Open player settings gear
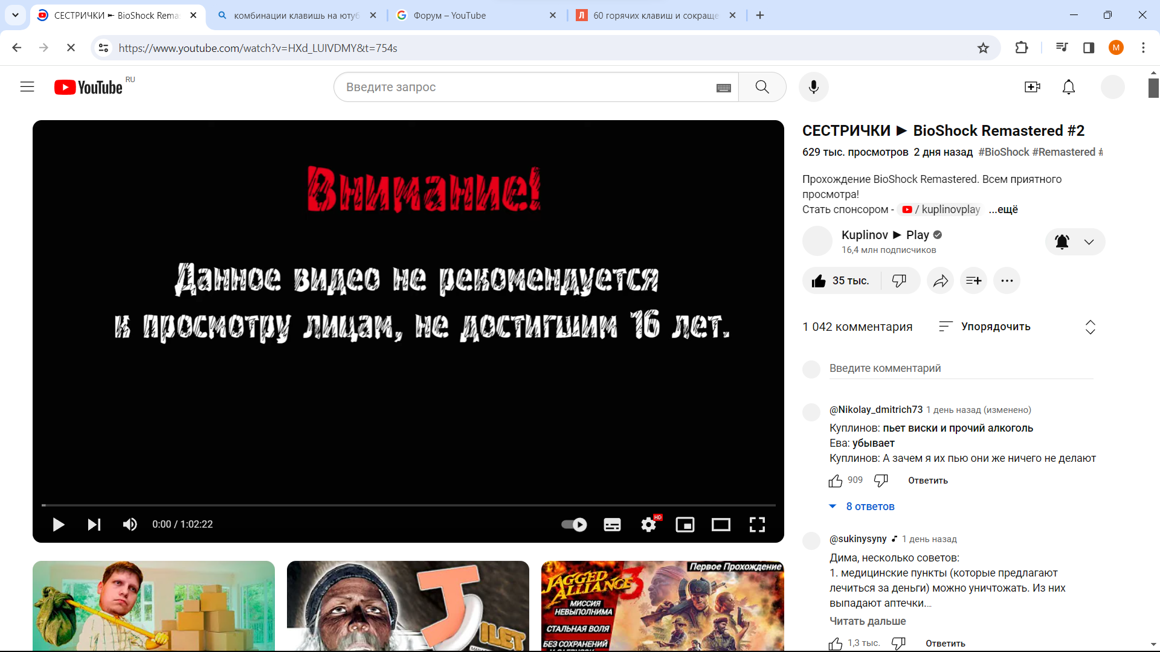The image size is (1160, 652). click(x=649, y=524)
